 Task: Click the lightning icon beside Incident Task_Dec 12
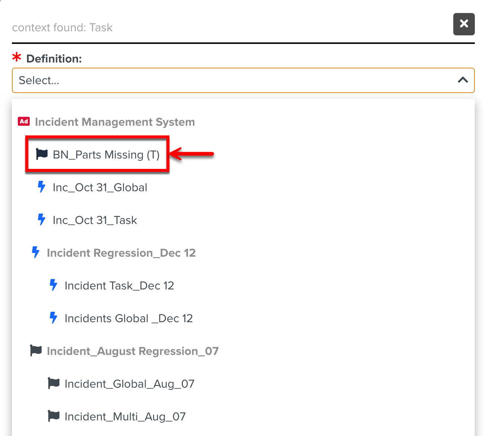tap(54, 285)
